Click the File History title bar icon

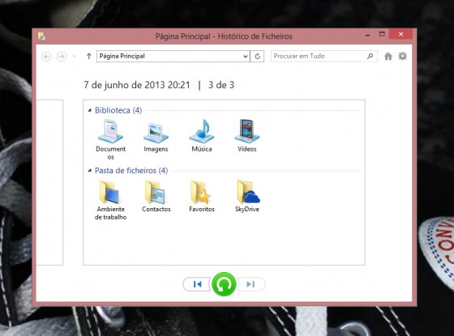[x=41, y=36]
